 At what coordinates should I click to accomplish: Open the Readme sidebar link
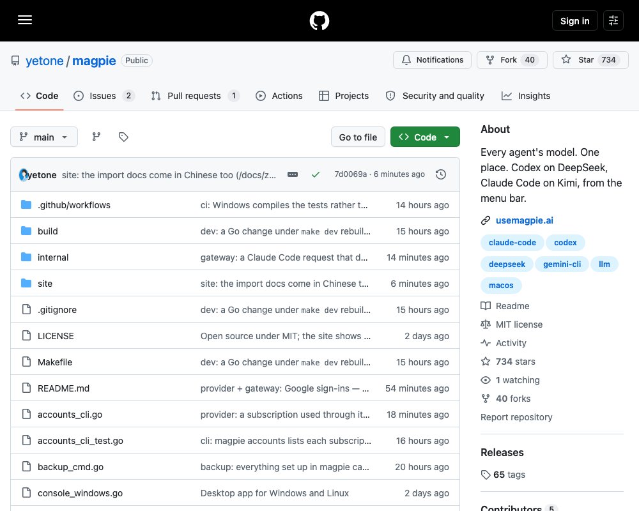click(x=505, y=306)
